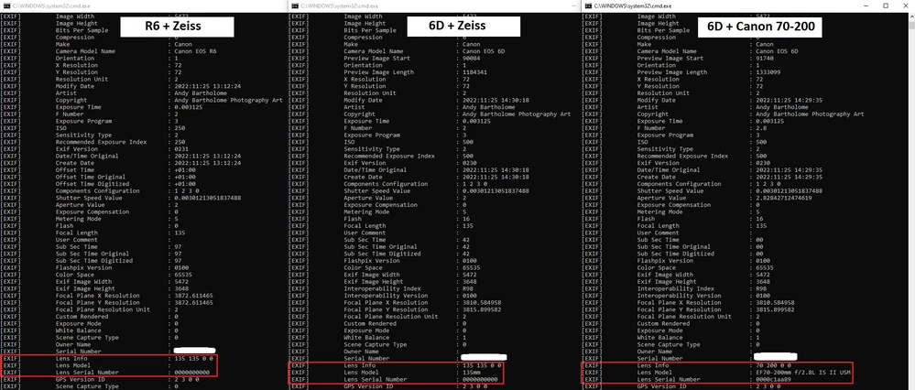Click 'Offset Time Digitized' label
Image resolution: width=915 pixels, height=390 pixels.
[x=91, y=184]
